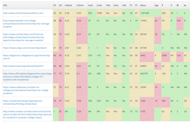Select mDom value 7.04
This screenshot has height=123, width=192.
click(79, 101)
